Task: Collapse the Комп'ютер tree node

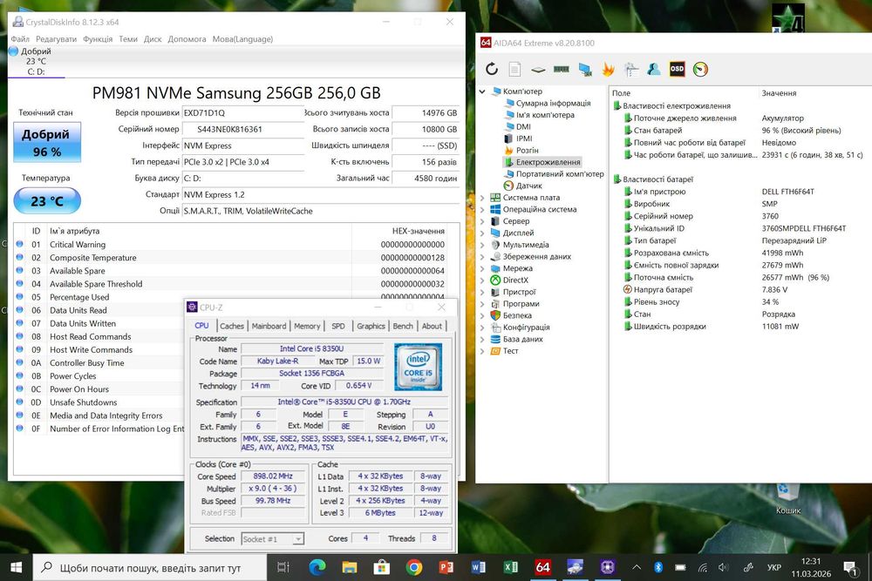Action: [481, 91]
